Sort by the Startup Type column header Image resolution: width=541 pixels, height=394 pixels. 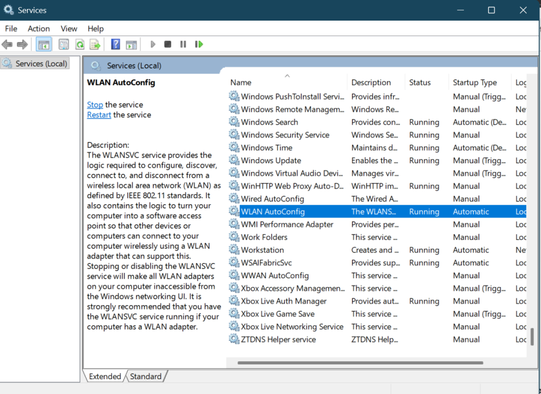[474, 82]
